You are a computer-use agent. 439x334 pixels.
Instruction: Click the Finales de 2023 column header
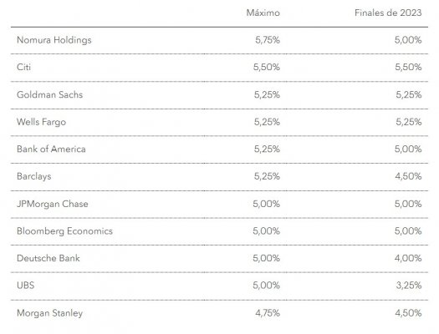tap(388, 13)
